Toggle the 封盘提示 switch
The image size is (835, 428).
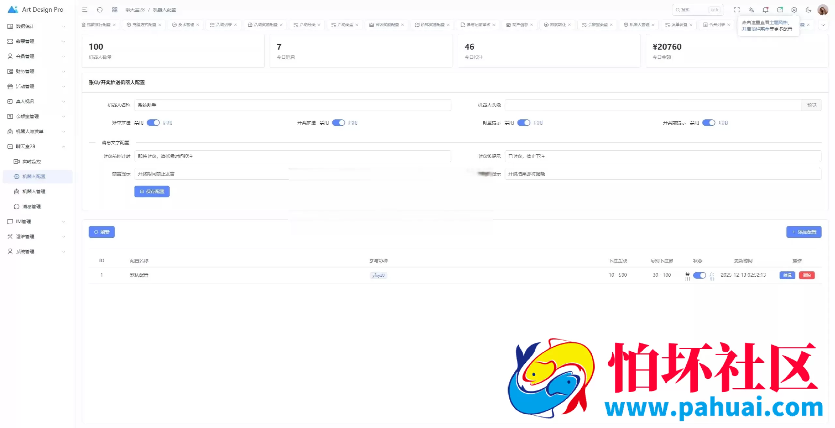click(524, 123)
